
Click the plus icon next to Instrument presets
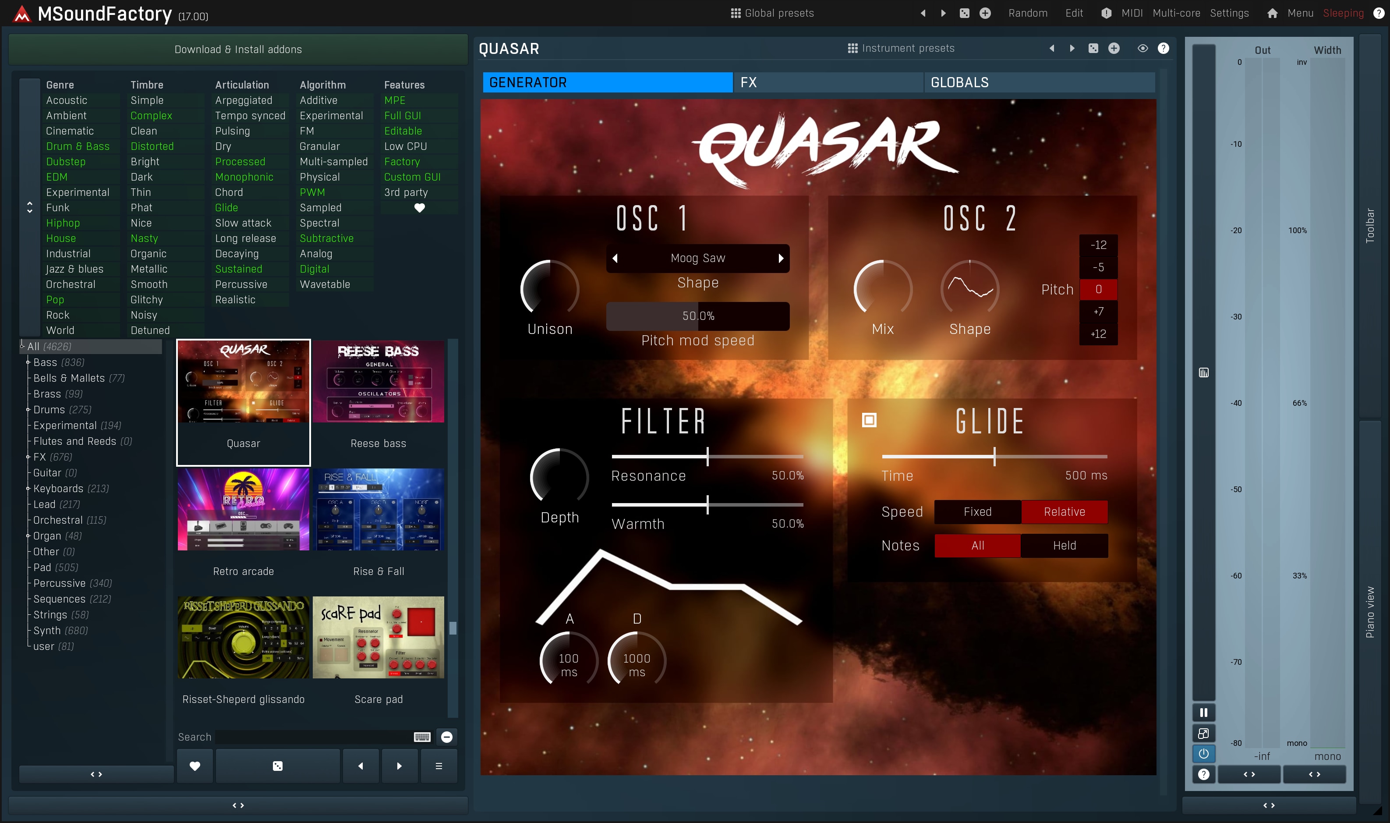pos(1114,48)
